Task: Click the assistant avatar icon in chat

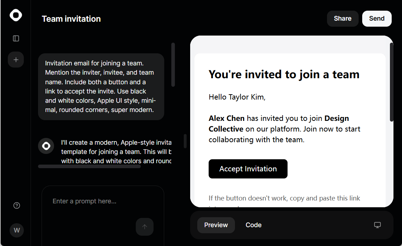Action: click(46, 146)
